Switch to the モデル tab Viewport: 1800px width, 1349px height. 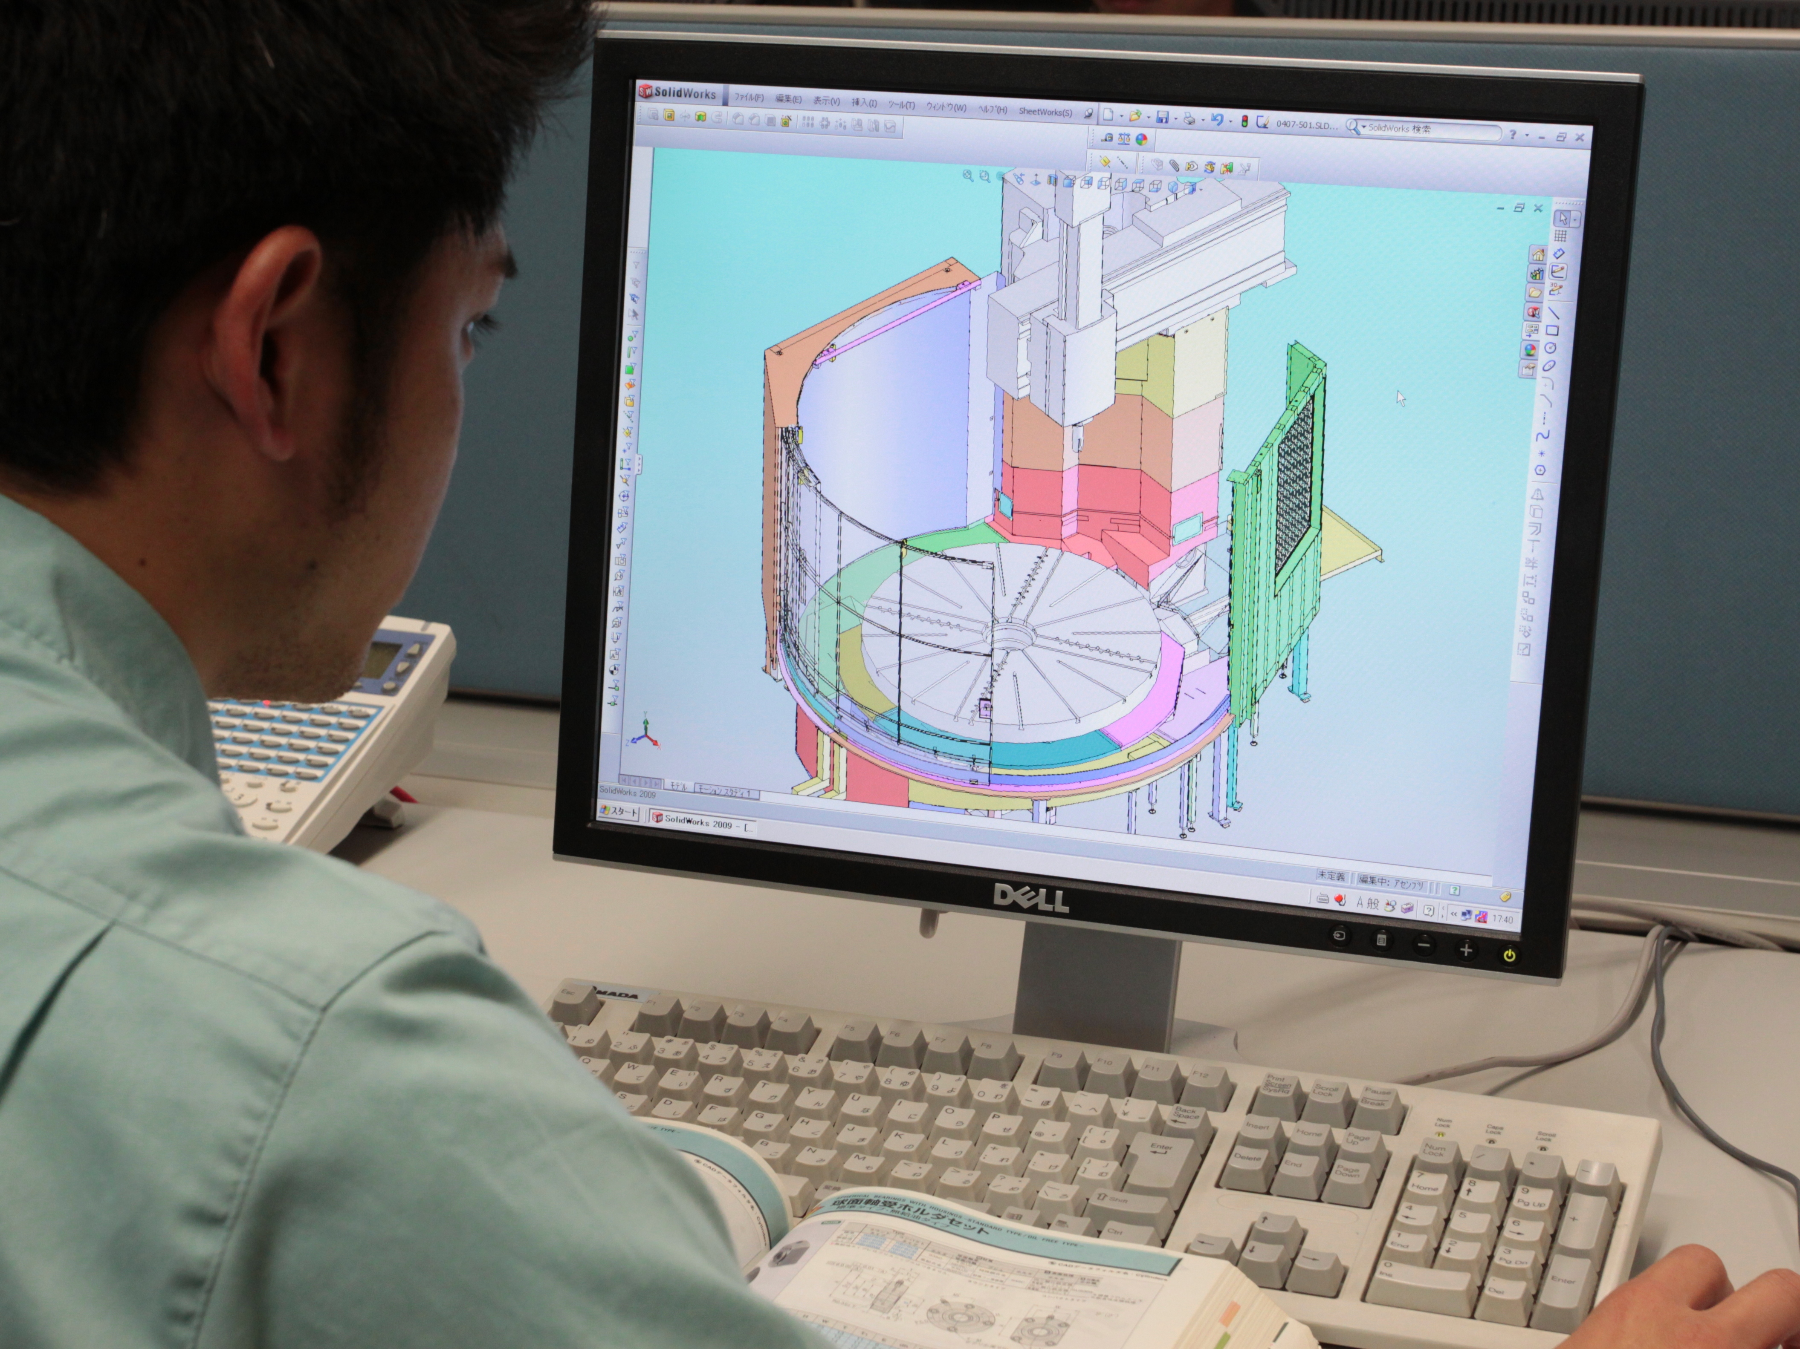pos(679,786)
